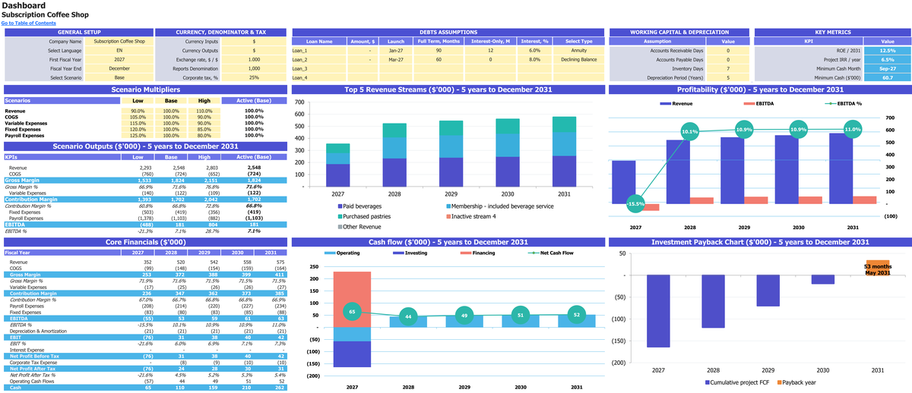912x393 pixels.
Task: Click Cumulative project FCF legend
Action: [736, 382]
